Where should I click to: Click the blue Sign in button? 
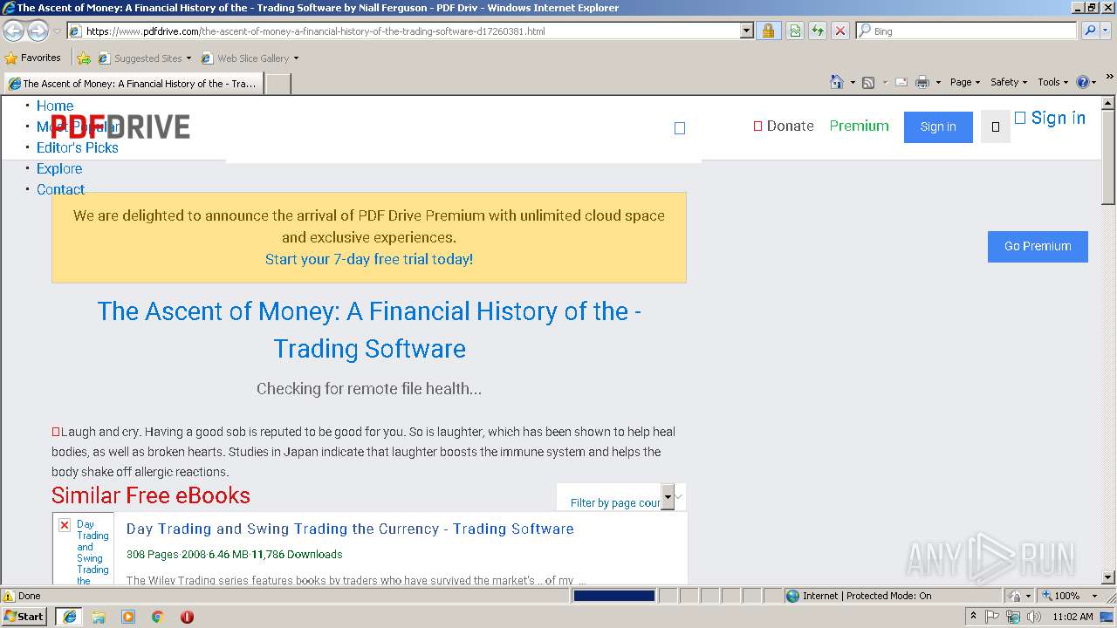pos(938,127)
